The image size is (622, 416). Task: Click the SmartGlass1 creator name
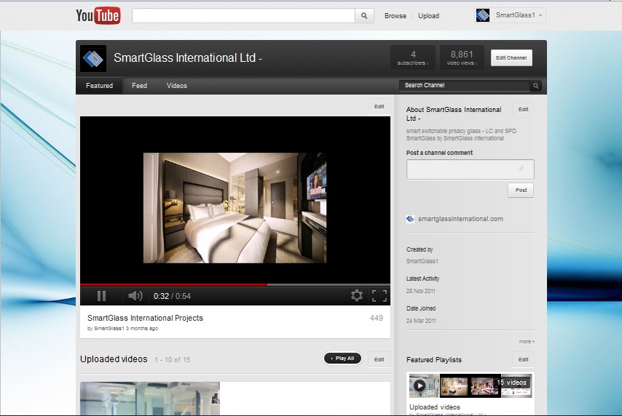click(422, 261)
